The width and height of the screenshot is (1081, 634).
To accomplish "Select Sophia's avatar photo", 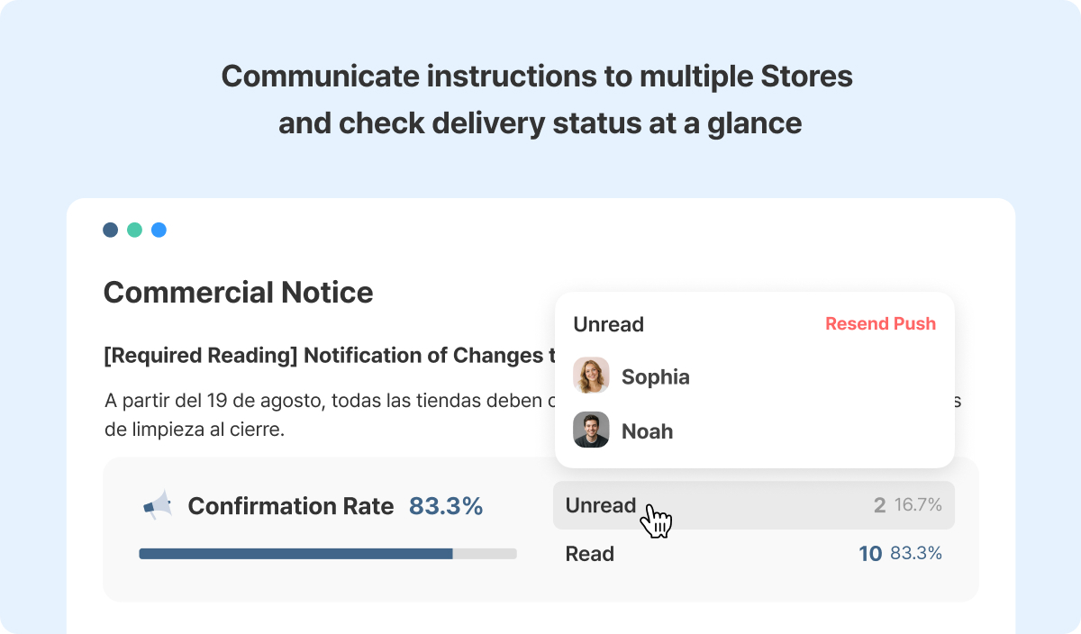I will pos(591,376).
